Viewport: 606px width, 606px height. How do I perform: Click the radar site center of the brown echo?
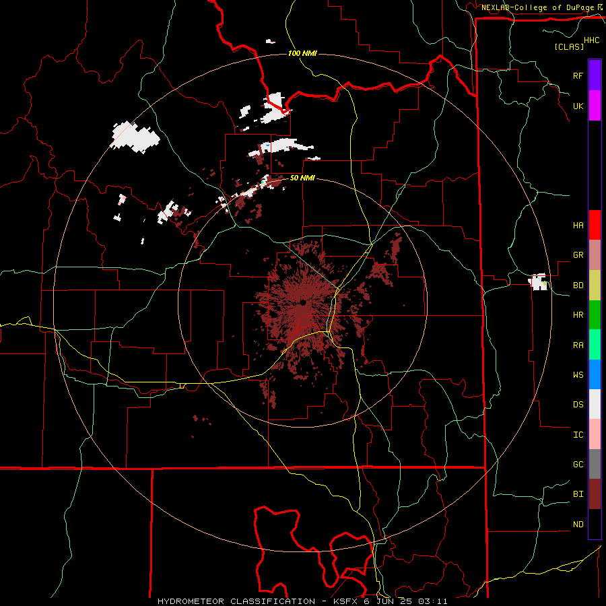pos(304,302)
